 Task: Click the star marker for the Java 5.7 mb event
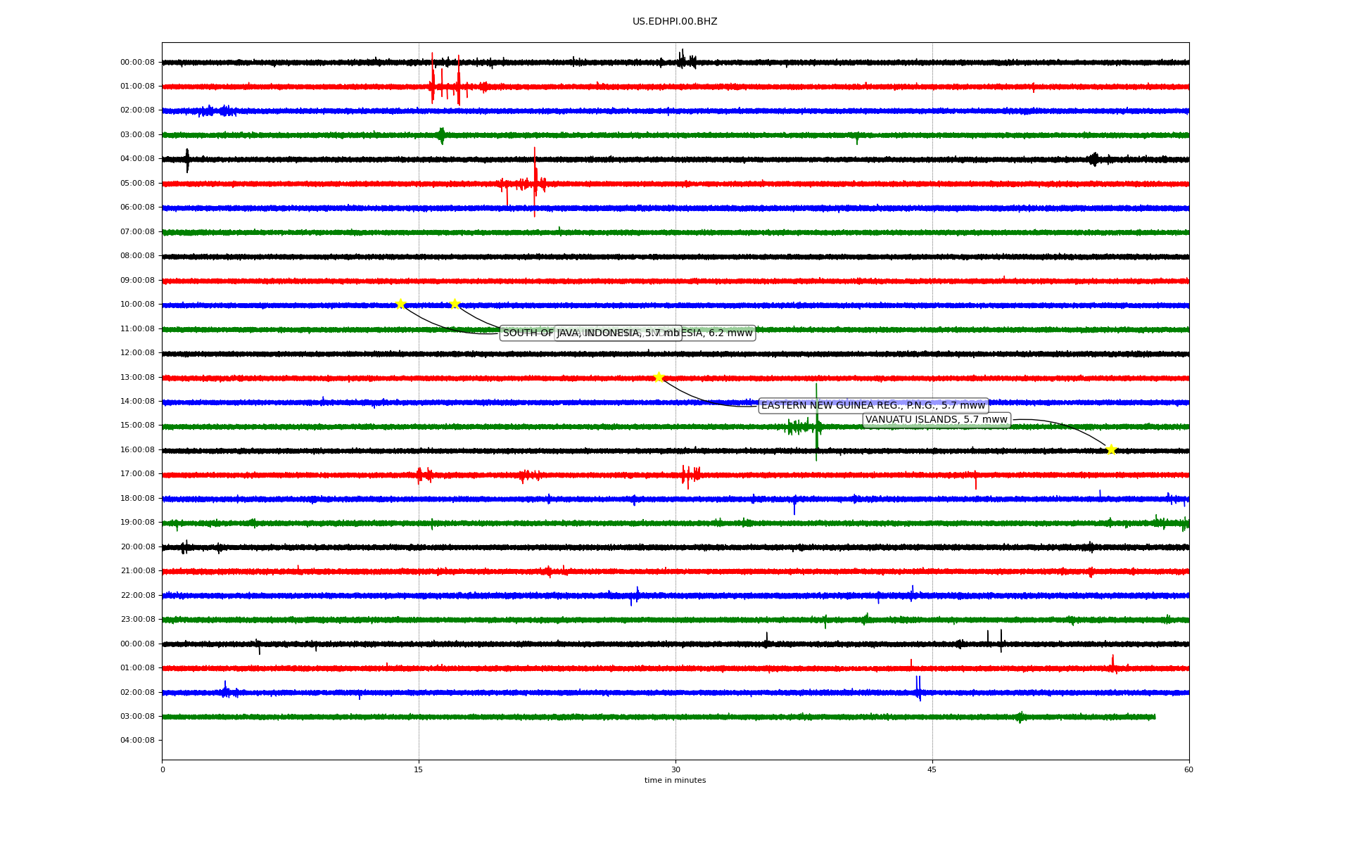(400, 304)
